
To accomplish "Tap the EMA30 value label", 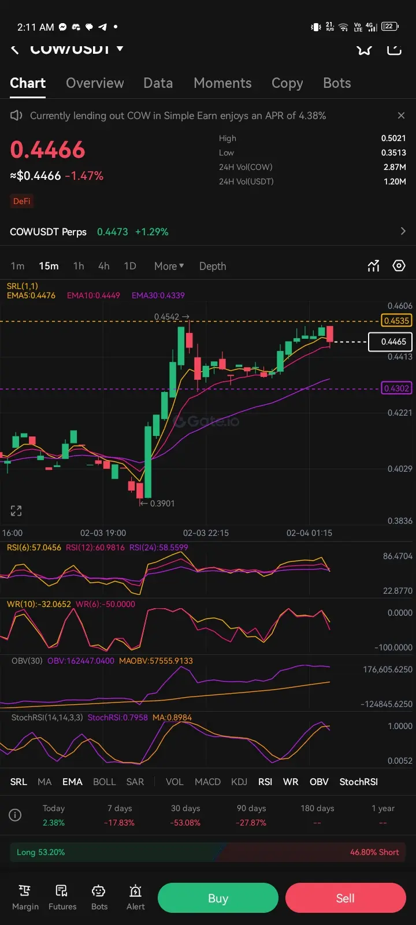I will click(158, 295).
